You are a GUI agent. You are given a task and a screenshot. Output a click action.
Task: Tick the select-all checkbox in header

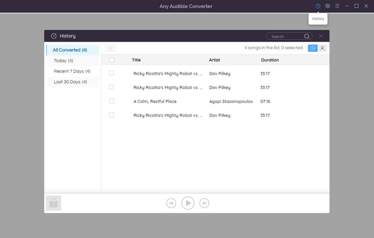click(x=111, y=60)
